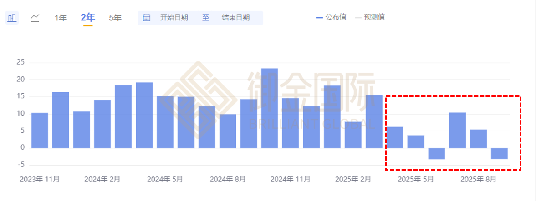The image size is (536, 201).
Task: Click the tallest bar near 2024年 11月
Action: click(x=270, y=108)
